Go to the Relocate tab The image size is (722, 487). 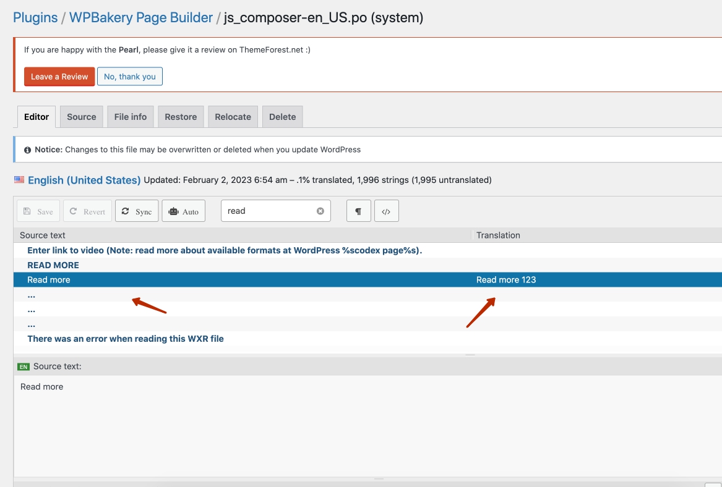233,117
